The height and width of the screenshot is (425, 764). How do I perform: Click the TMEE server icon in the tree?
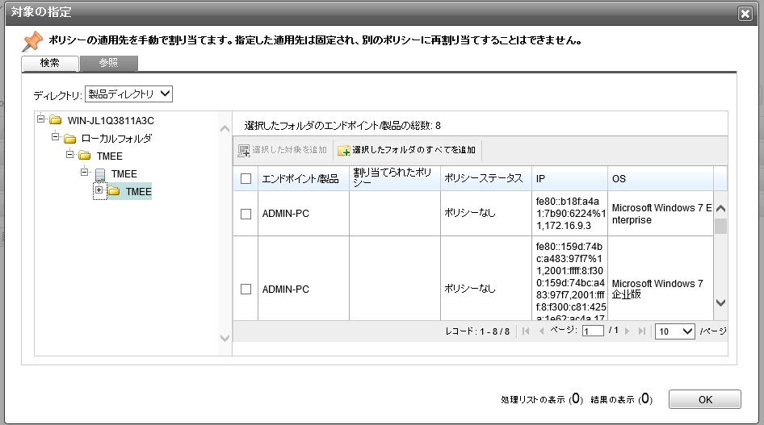point(98,173)
